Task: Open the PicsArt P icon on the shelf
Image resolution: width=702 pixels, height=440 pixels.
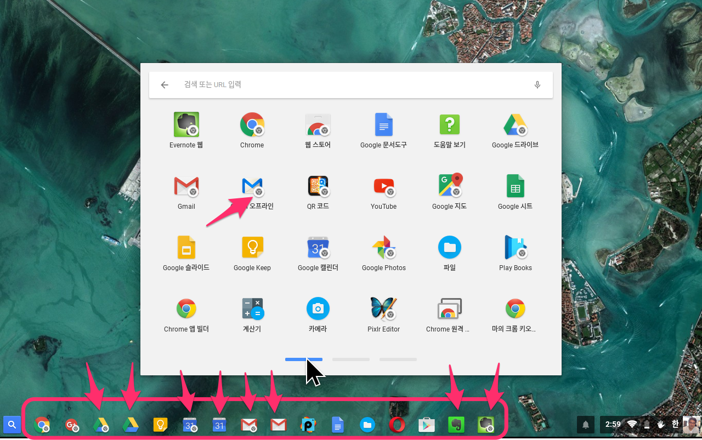Action: tap(308, 425)
